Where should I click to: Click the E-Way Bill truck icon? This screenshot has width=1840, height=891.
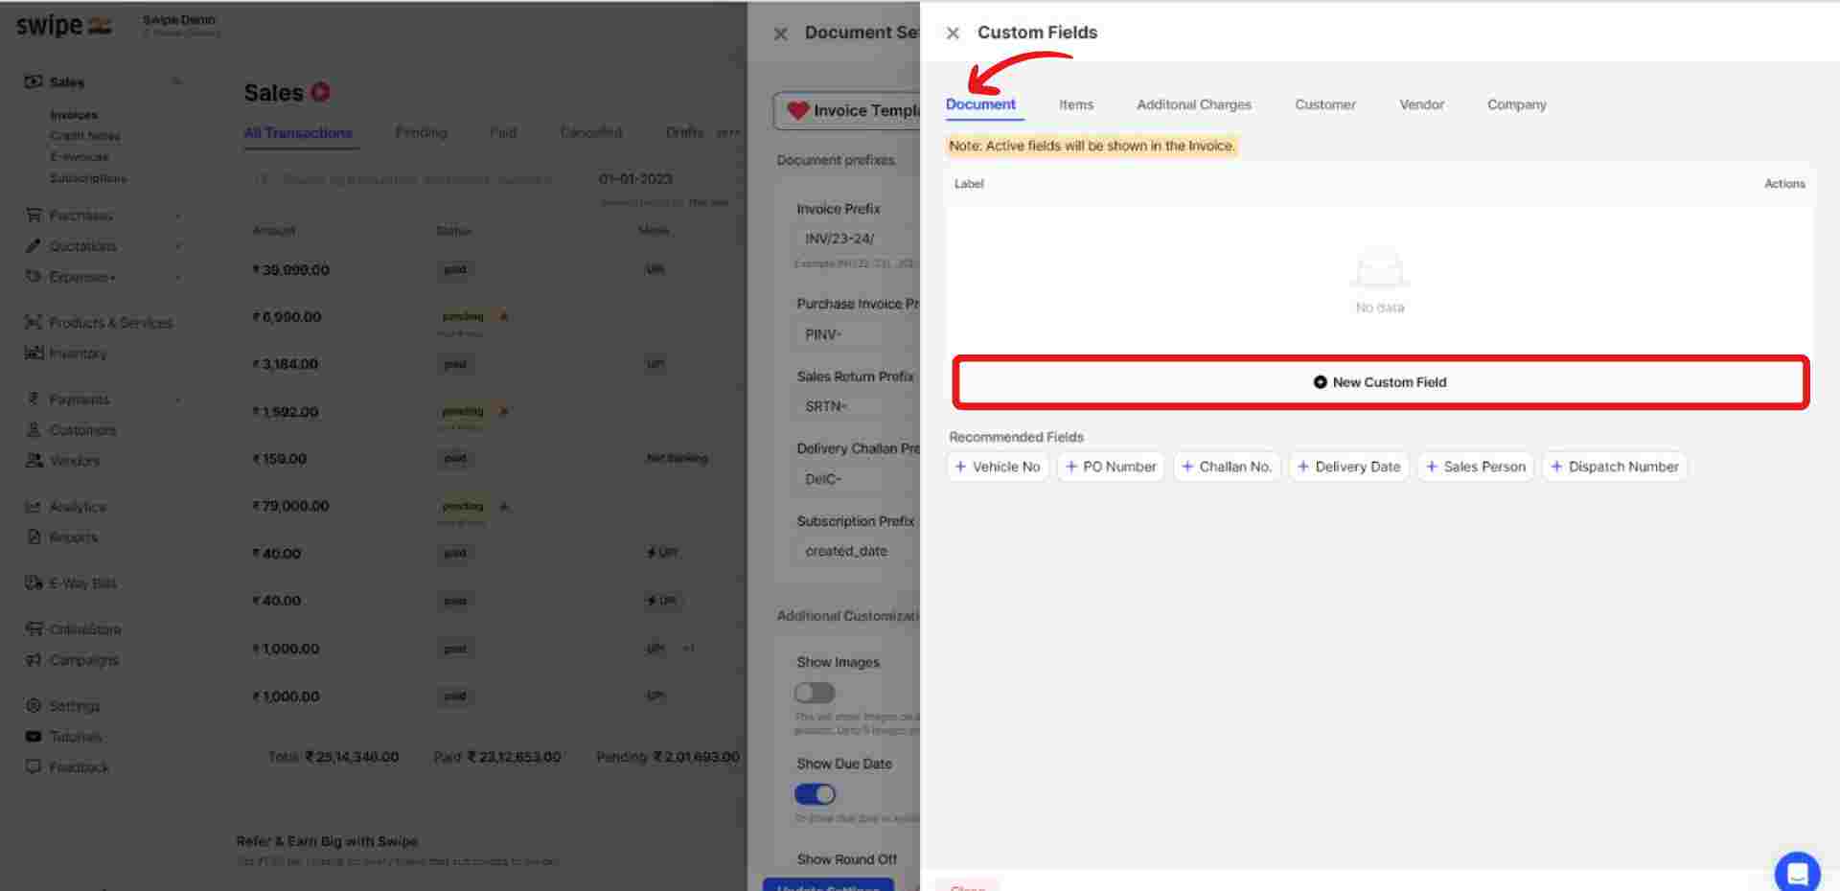click(34, 583)
